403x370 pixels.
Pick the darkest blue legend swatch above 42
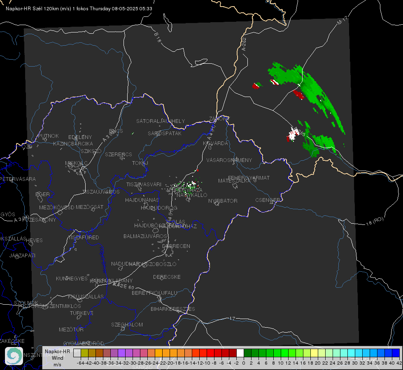click(x=396, y=353)
